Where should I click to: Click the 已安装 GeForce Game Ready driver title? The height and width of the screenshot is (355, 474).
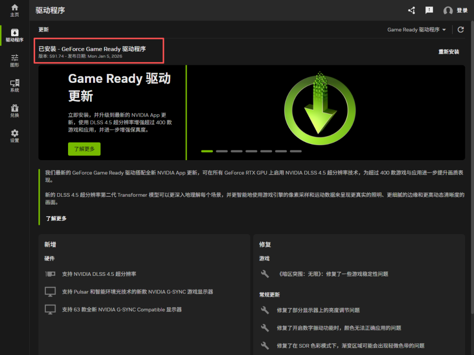[x=92, y=49]
